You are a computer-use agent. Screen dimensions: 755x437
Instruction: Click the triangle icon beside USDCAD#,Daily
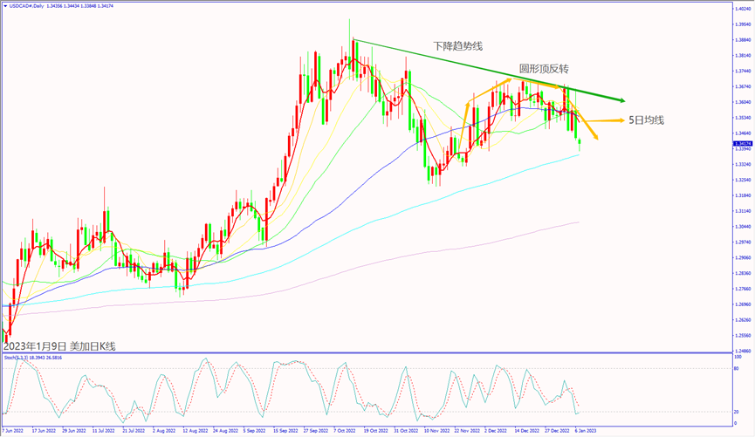pos(5,6)
